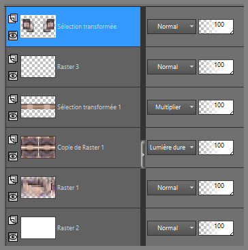Click layer link icon of Raster 3
The width and height of the screenshot is (248, 250).
[x=13, y=59]
